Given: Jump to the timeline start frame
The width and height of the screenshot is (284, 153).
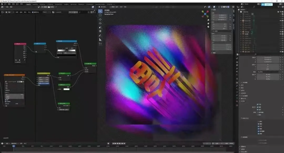Looking at the screenshot, I should click(113, 143).
